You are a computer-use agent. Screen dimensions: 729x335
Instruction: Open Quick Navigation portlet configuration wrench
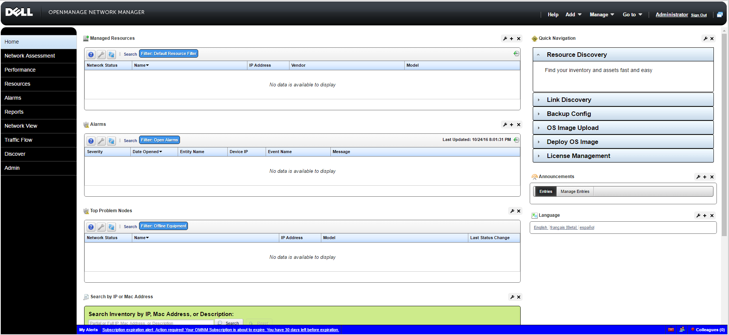(705, 39)
